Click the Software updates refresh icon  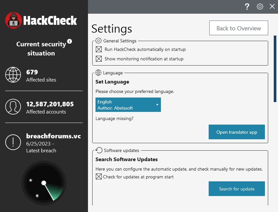(x=99, y=150)
